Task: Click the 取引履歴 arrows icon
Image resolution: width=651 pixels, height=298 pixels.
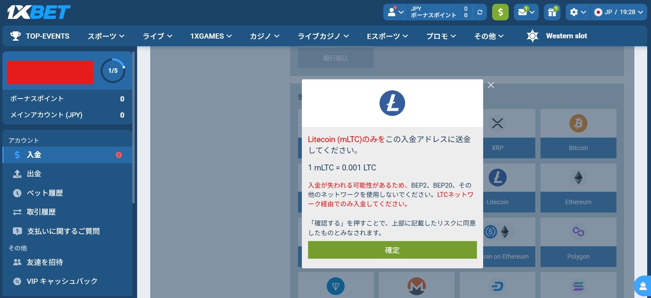Action: click(x=17, y=212)
